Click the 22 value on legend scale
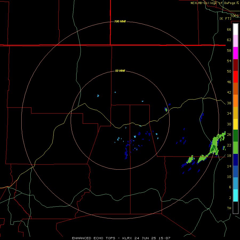 pyautogui.click(x=229, y=145)
